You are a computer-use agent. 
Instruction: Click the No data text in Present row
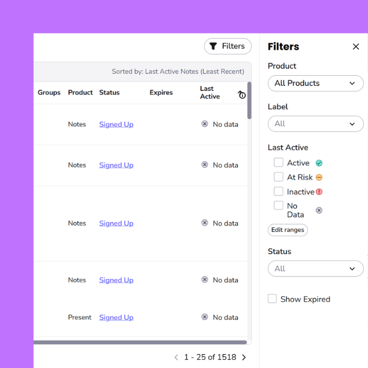[226, 317]
